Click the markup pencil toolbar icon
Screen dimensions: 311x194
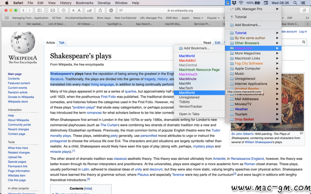coord(89,10)
